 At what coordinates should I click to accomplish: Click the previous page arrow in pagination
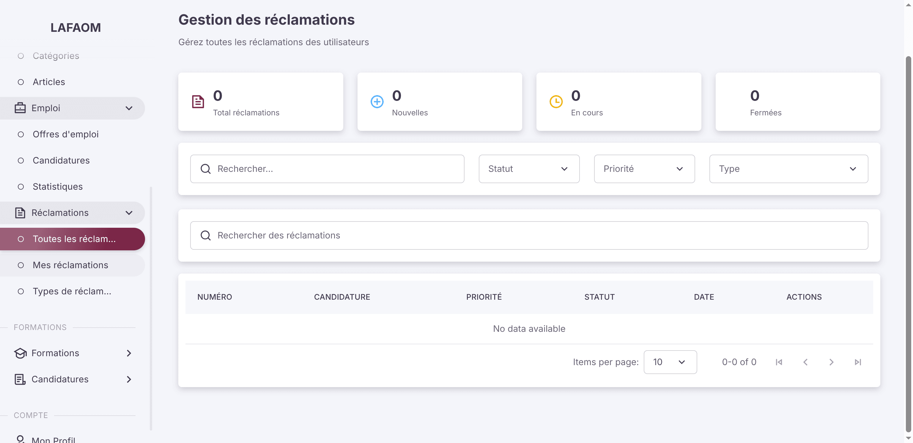805,362
